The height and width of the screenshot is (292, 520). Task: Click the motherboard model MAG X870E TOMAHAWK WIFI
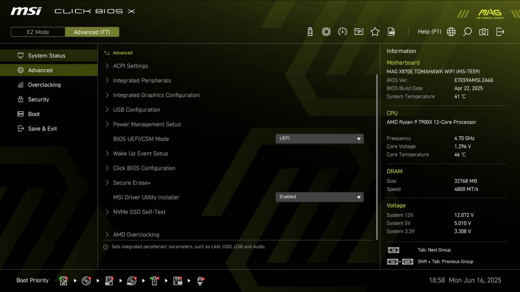433,72
